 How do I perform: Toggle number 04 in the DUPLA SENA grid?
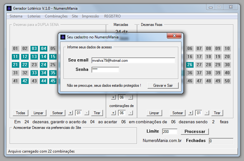coord(44,49)
